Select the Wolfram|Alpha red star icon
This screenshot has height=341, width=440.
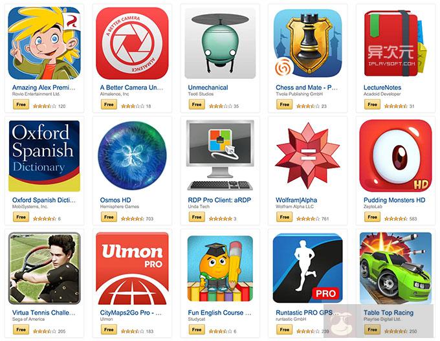tap(308, 156)
